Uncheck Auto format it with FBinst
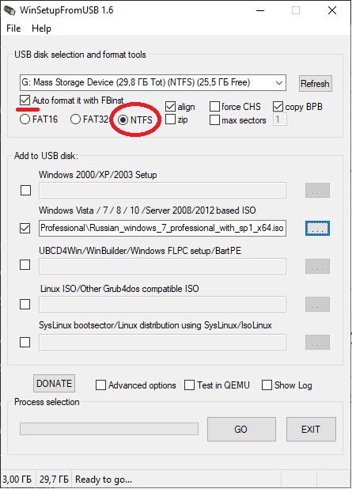Image resolution: width=352 pixels, height=489 pixels. (x=25, y=100)
